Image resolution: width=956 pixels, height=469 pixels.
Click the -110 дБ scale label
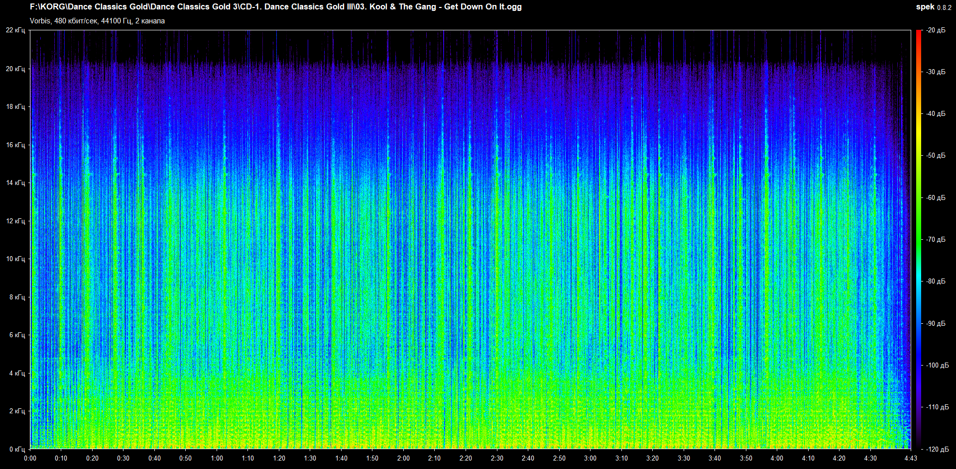point(938,407)
